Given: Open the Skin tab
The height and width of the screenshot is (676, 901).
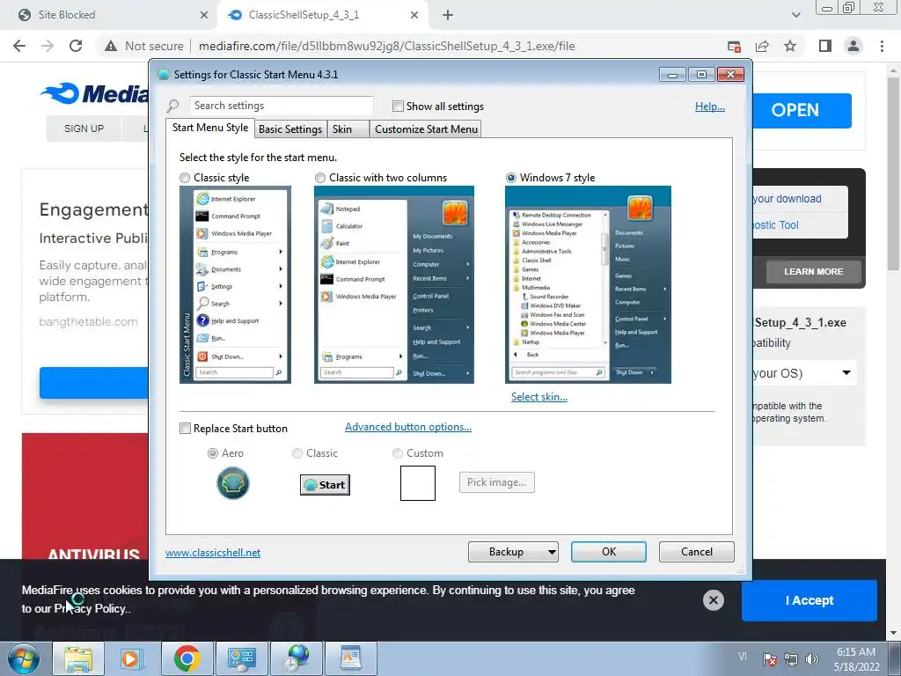Looking at the screenshot, I should [x=348, y=129].
